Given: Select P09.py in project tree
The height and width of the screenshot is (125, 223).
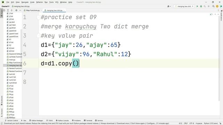Looking at the screenshot, I should (11, 112).
